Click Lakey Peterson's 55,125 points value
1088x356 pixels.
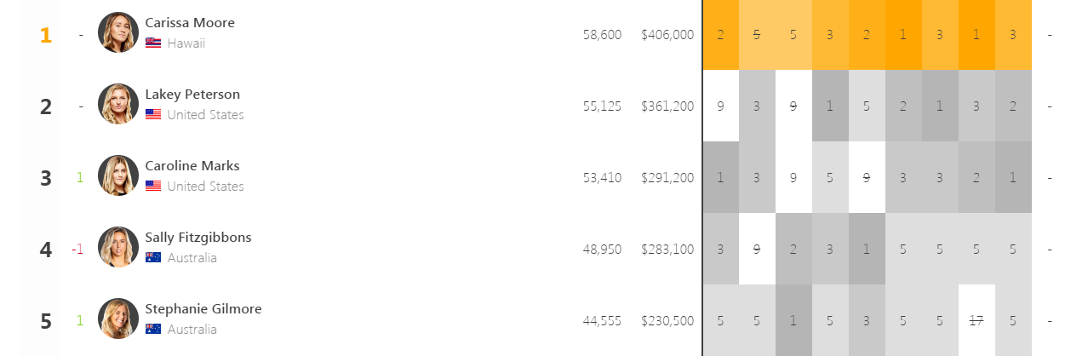click(x=602, y=106)
